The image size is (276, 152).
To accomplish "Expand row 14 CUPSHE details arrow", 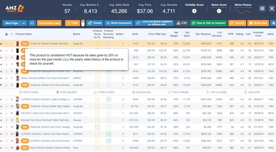I will (x=1, y=134).
